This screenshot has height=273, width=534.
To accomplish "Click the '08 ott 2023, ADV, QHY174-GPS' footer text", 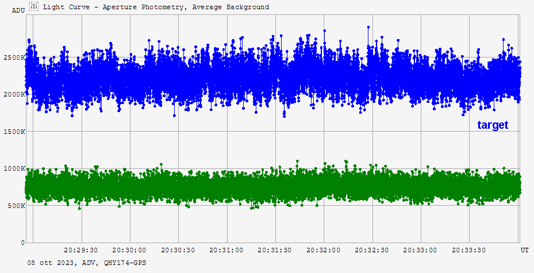I will [87, 263].
